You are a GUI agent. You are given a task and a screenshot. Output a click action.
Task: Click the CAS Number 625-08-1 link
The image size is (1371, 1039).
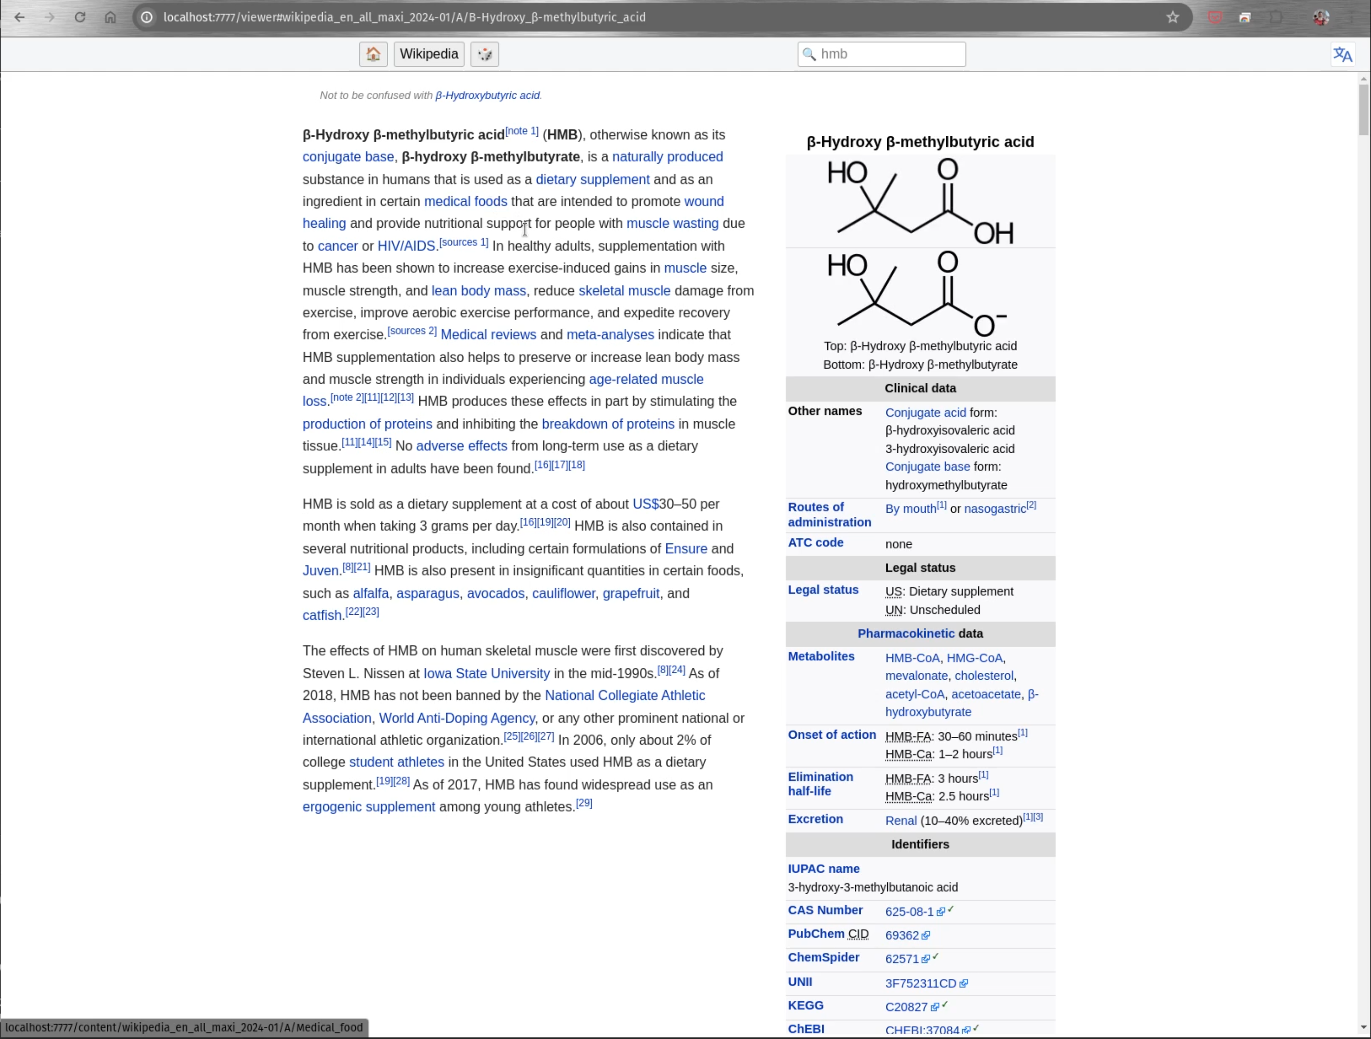point(909,912)
